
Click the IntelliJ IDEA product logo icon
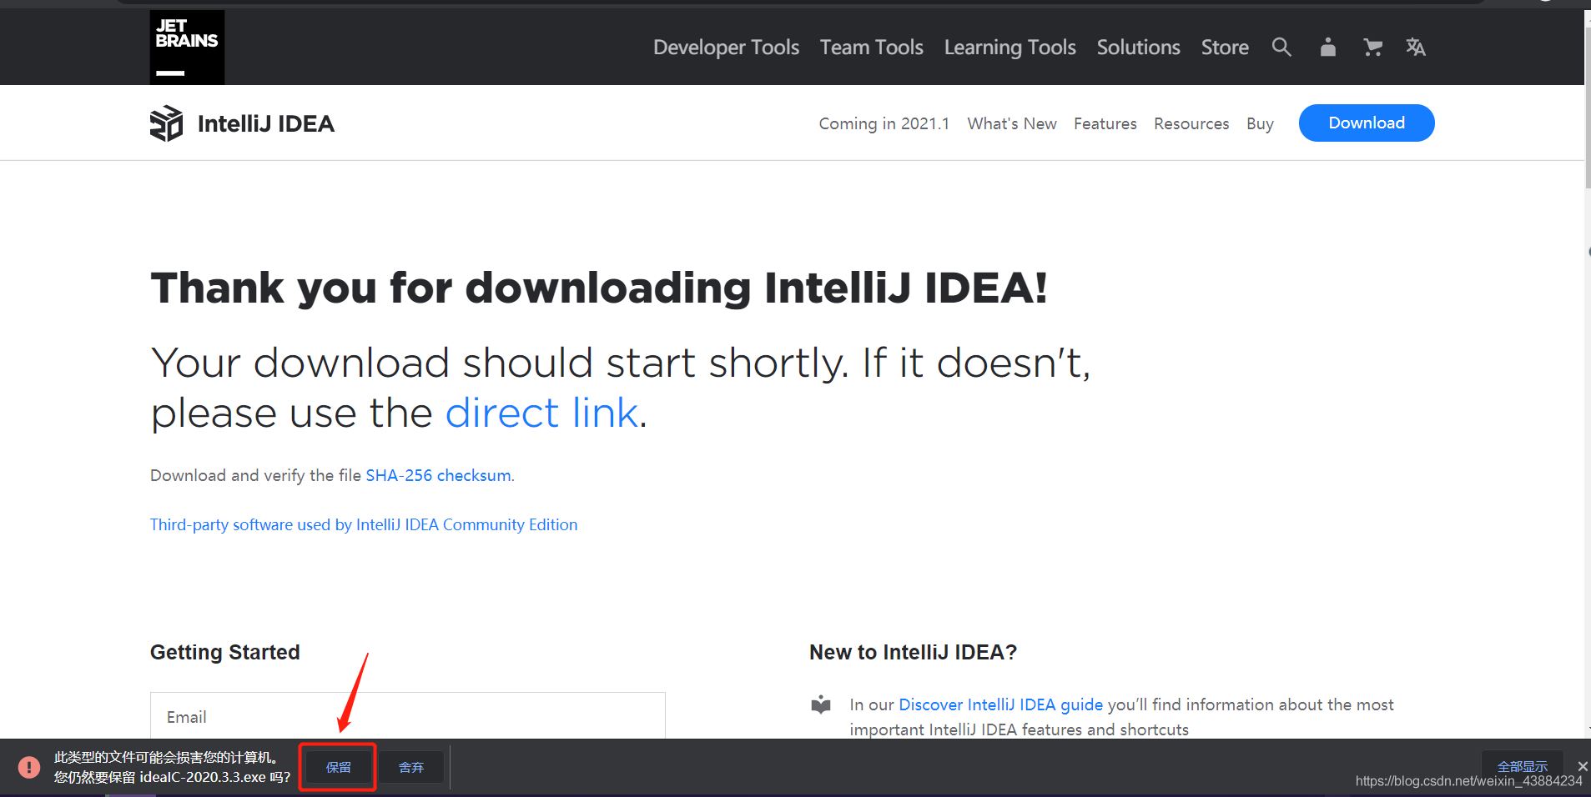166,123
